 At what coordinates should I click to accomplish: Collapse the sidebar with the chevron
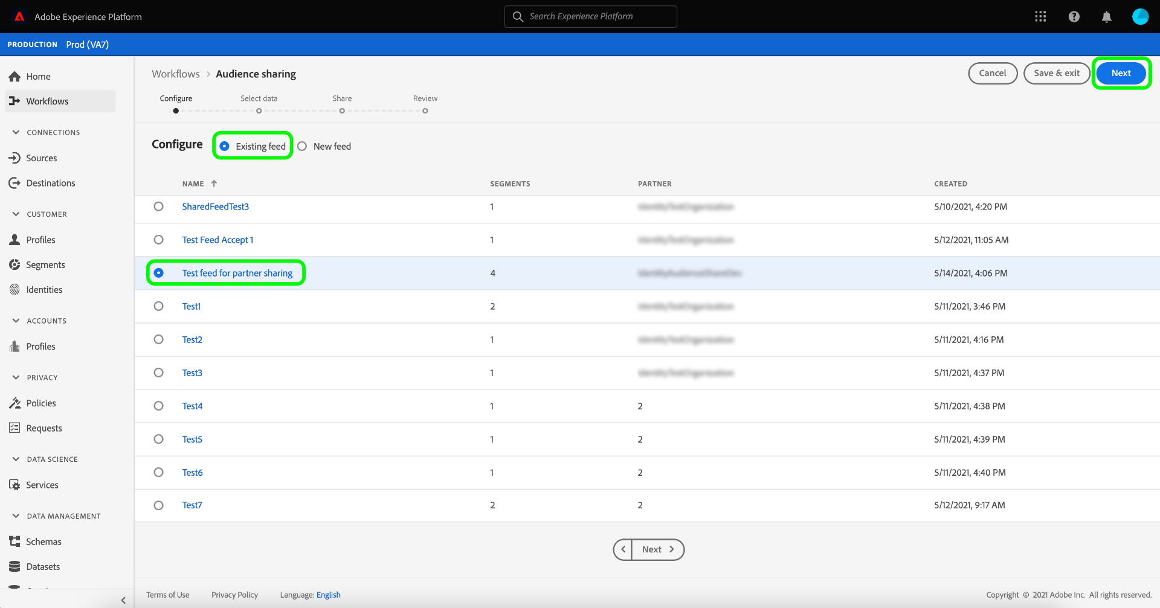coord(123,600)
